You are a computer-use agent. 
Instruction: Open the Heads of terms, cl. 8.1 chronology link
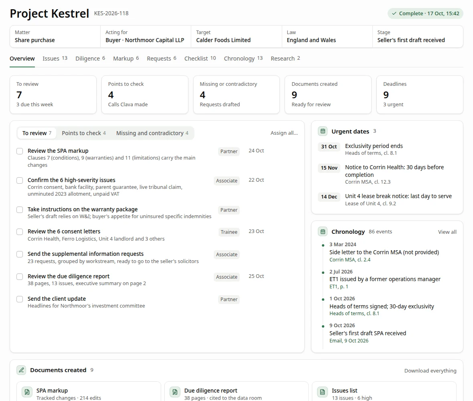(354, 314)
